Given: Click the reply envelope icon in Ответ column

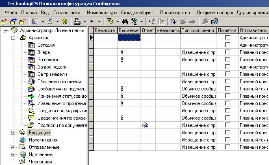Looking at the screenshot, I should click(145, 125).
